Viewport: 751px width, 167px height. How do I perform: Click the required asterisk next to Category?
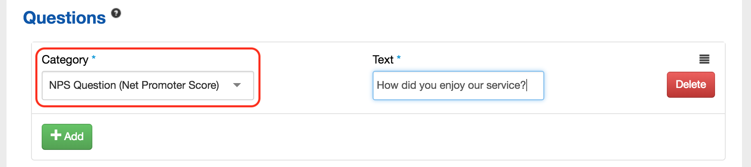click(x=94, y=57)
